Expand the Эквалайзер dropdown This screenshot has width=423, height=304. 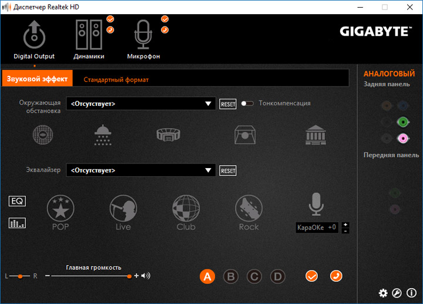[141, 171]
